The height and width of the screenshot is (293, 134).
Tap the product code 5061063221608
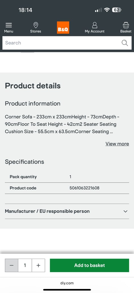[84, 188]
